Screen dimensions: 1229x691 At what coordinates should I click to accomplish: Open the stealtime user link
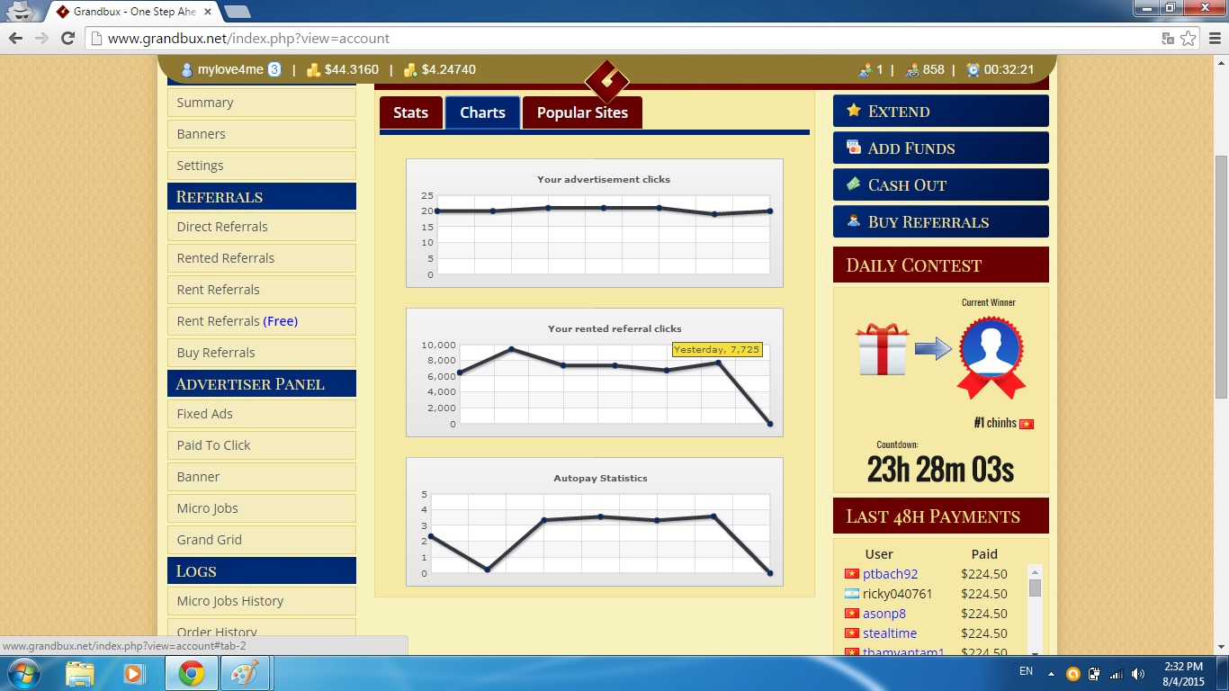(890, 633)
